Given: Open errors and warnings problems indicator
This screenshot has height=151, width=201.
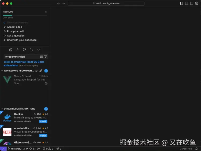Looking at the screenshot, I should (48, 149).
